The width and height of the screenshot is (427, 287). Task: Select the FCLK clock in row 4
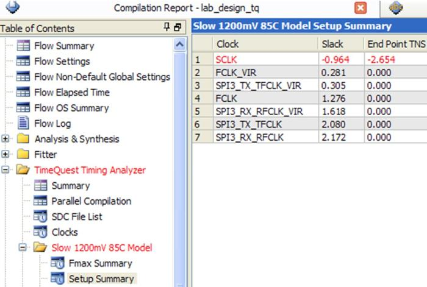tap(266, 99)
